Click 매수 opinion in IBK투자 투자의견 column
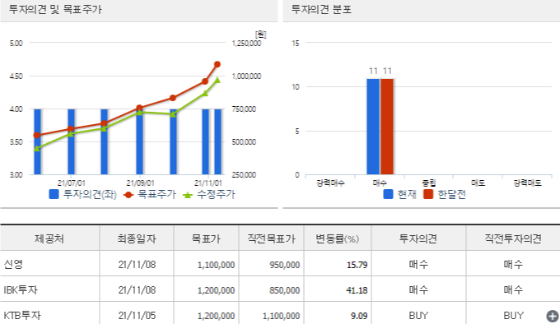560x324 pixels. pyautogui.click(x=418, y=289)
